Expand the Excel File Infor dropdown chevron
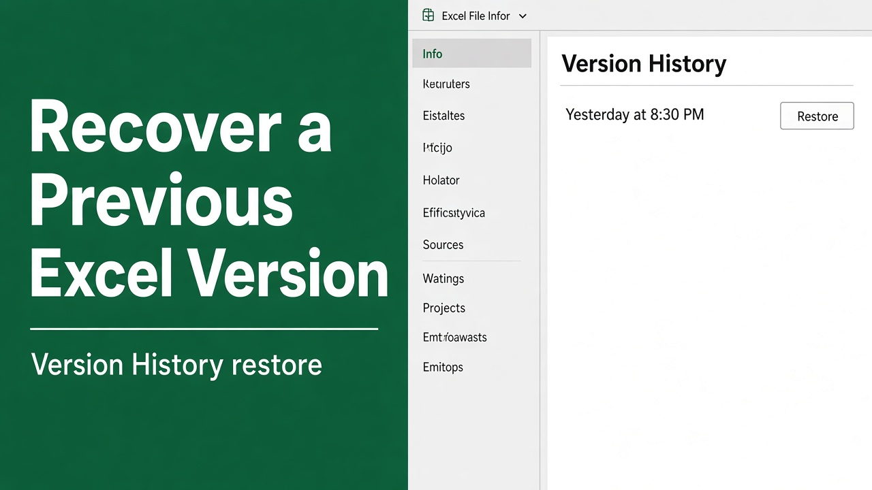This screenshot has height=490, width=872. (523, 16)
